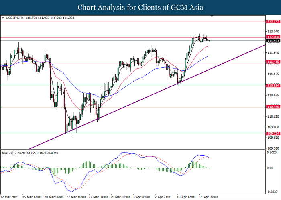Screen dimensions: 281x200
Task: Click the Chart Analysis for Clients header
Action: (x=140, y=8)
